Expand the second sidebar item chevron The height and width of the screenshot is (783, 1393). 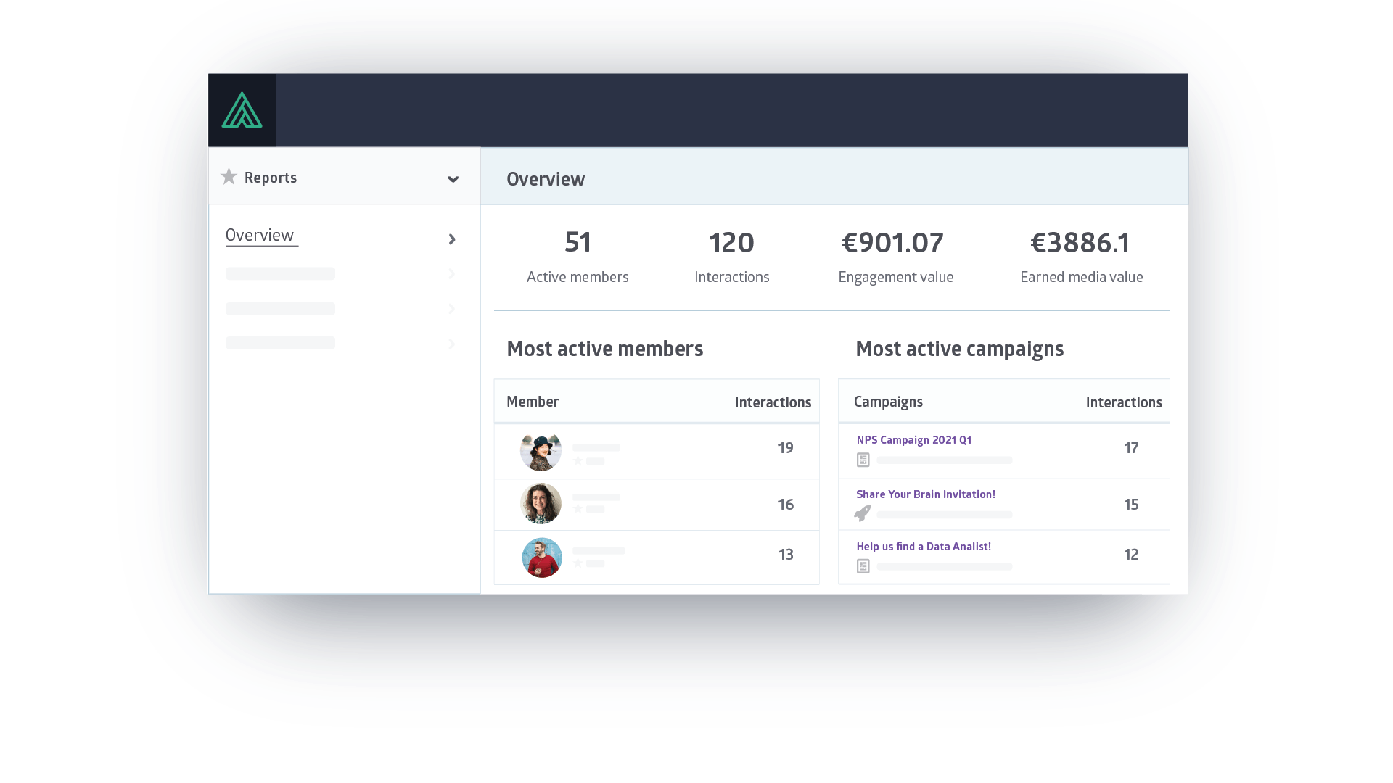[452, 274]
